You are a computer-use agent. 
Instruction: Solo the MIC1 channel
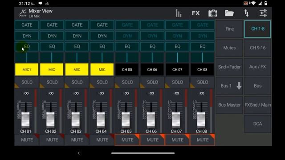pos(27,82)
